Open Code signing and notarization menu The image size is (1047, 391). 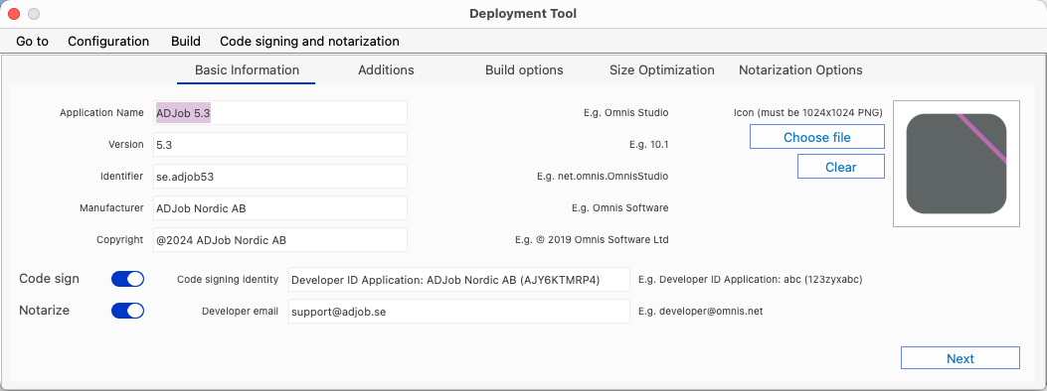(310, 42)
